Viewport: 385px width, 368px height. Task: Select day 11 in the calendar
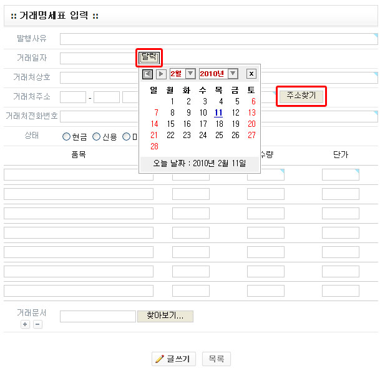[218, 112]
